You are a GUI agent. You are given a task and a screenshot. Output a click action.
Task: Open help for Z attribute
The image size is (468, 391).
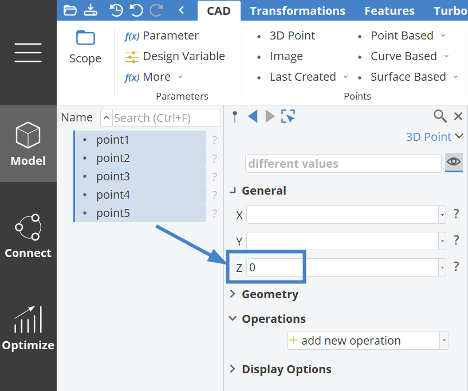pos(456,266)
